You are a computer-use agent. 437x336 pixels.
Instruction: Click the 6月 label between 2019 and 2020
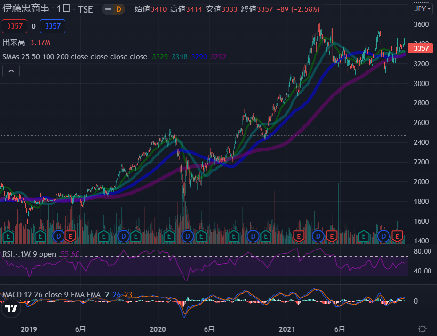(80, 329)
